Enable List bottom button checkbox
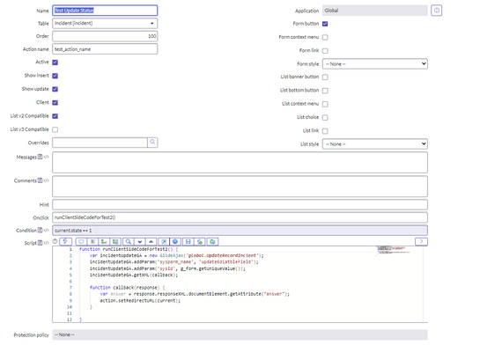 tap(325, 91)
